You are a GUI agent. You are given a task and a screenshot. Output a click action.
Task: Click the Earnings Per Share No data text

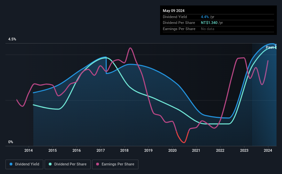(x=207, y=29)
